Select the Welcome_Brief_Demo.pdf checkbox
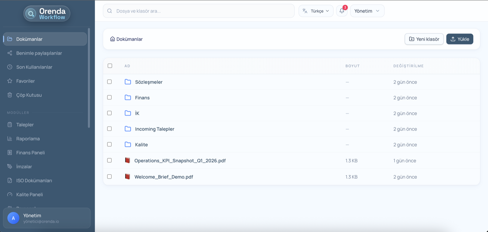 [109, 177]
